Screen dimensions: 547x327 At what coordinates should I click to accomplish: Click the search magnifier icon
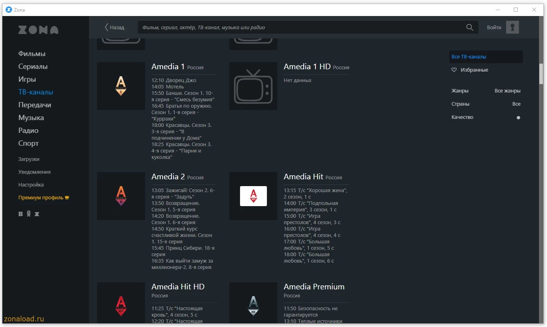pyautogui.click(x=470, y=28)
